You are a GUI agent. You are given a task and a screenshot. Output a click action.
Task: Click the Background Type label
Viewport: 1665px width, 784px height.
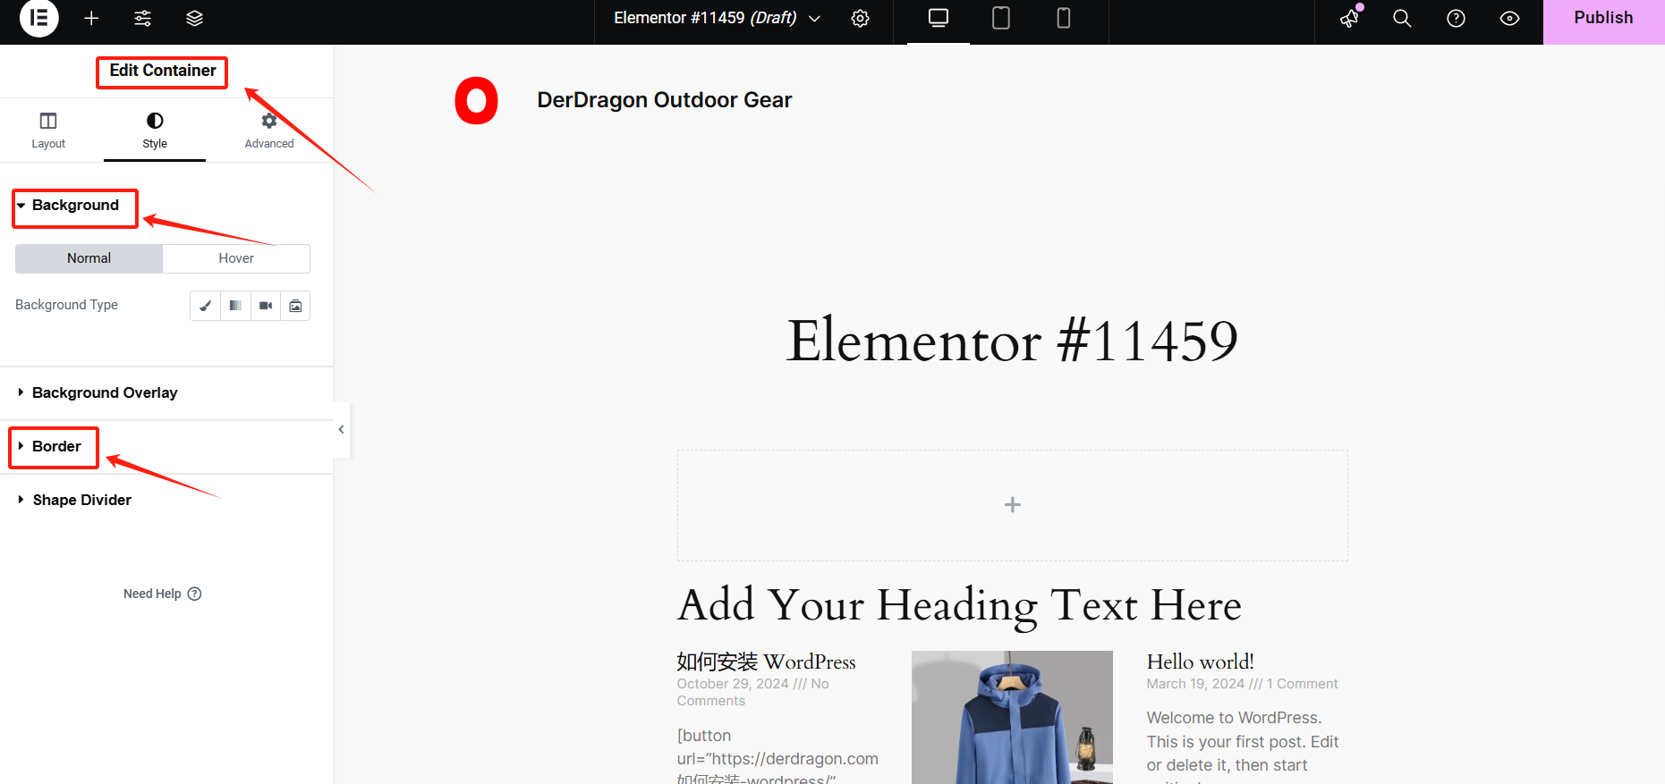click(66, 305)
